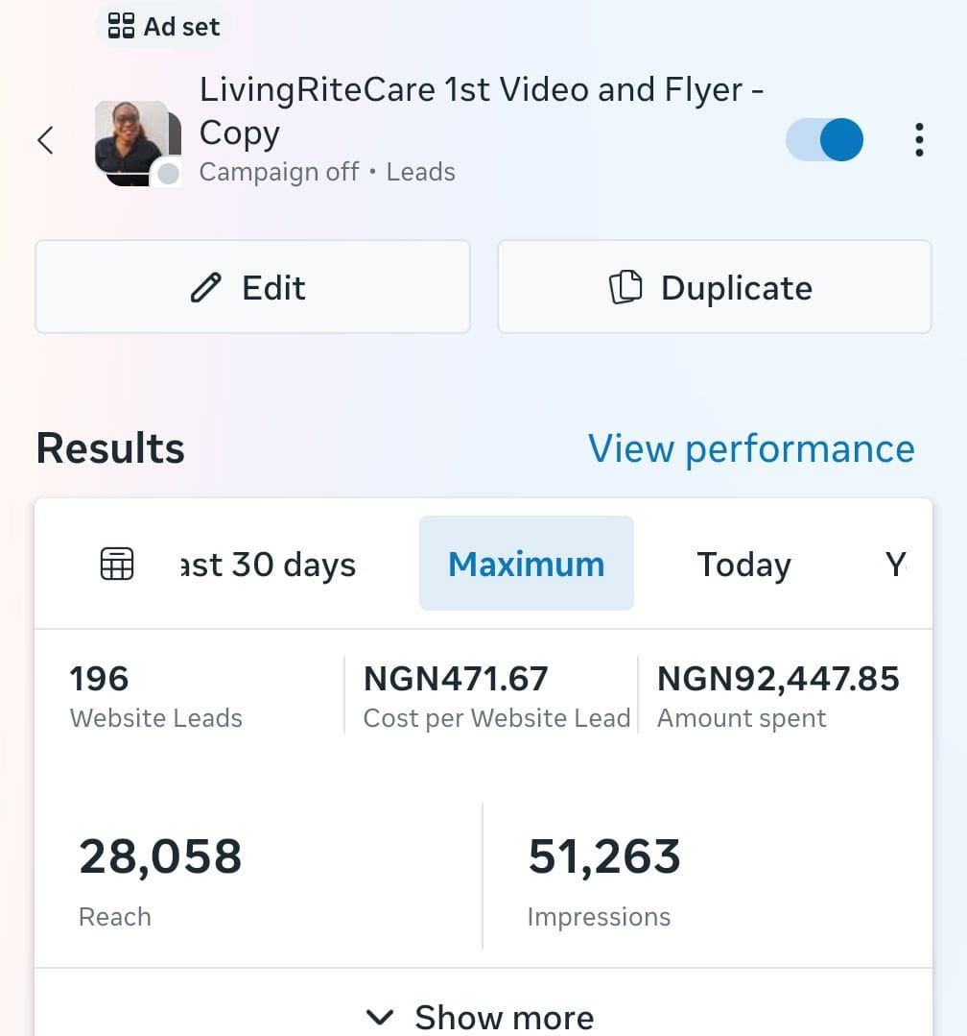Click the Ad set grid icon

(x=119, y=26)
